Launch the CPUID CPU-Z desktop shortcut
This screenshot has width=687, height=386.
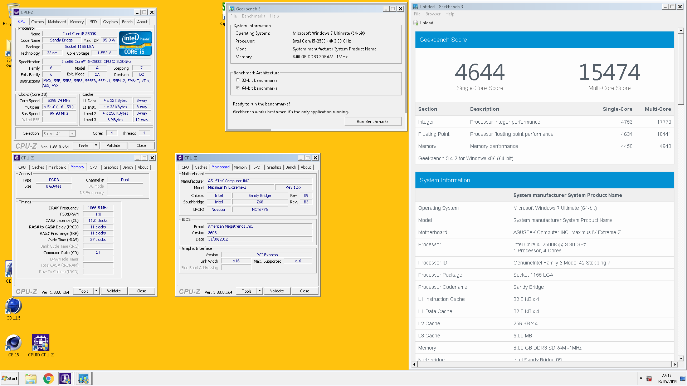tap(41, 346)
